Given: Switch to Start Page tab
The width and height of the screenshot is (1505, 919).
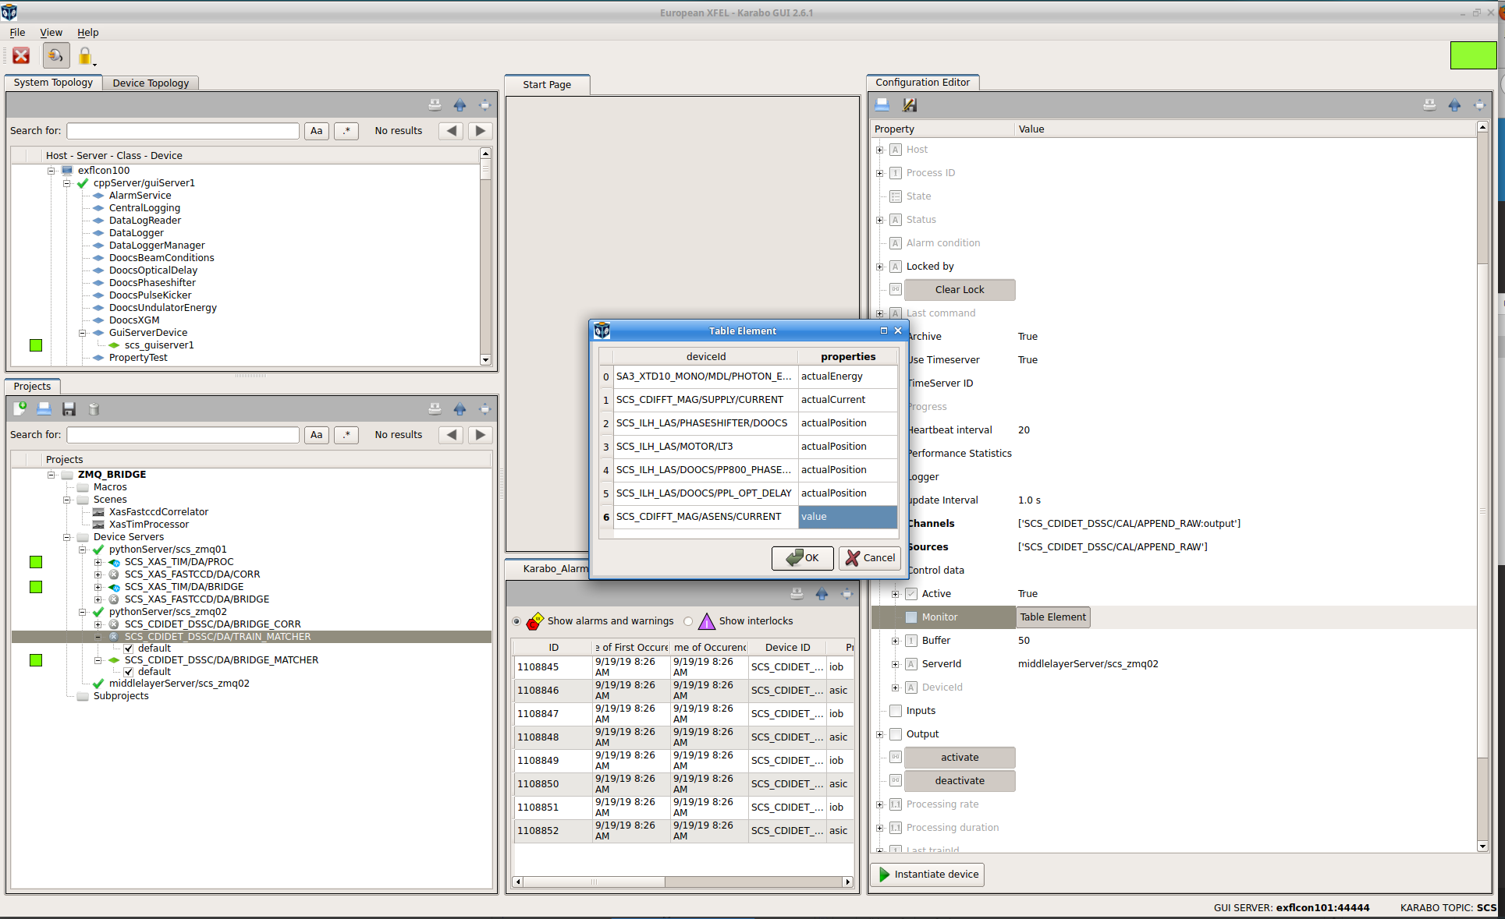Looking at the screenshot, I should 547,85.
